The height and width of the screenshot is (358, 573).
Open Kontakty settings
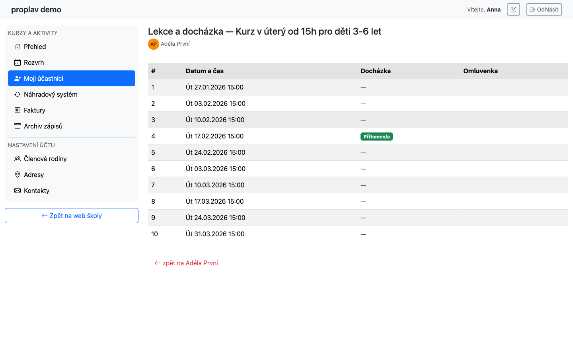tap(72, 191)
